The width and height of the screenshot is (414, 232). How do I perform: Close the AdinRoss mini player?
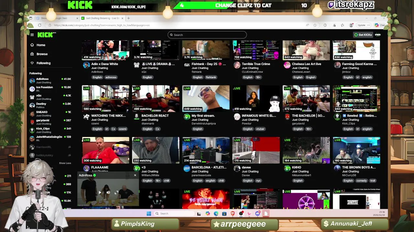point(135,175)
